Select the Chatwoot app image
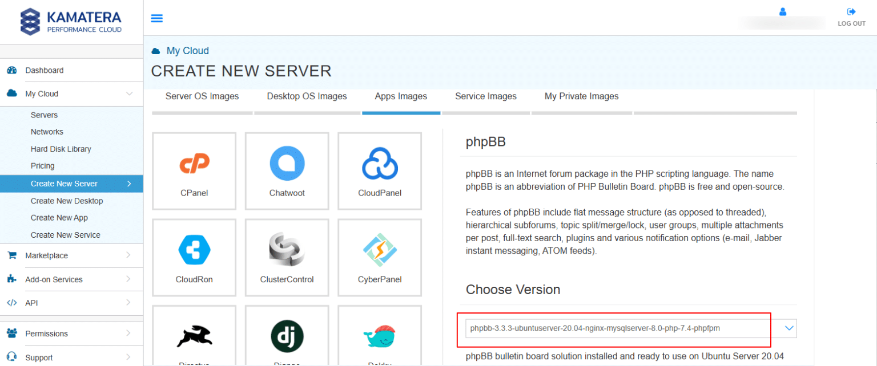Viewport: 877px width, 366px height. coord(287,171)
